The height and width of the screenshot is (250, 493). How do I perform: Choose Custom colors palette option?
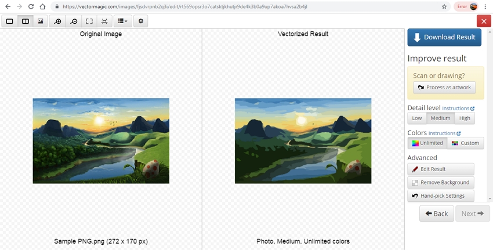[466, 143]
